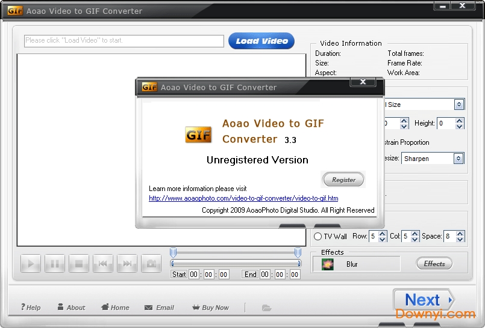Click the end trim slider handle

[x=298, y=252]
